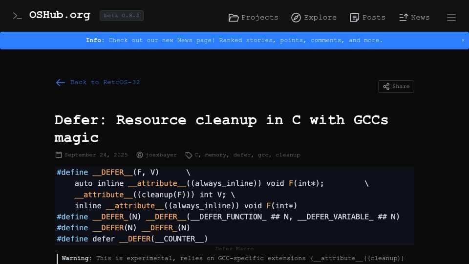Click the Warning note text
The height and width of the screenshot is (264, 469).
(233, 258)
